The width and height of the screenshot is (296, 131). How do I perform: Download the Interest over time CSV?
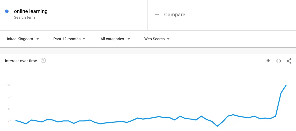coord(268,61)
